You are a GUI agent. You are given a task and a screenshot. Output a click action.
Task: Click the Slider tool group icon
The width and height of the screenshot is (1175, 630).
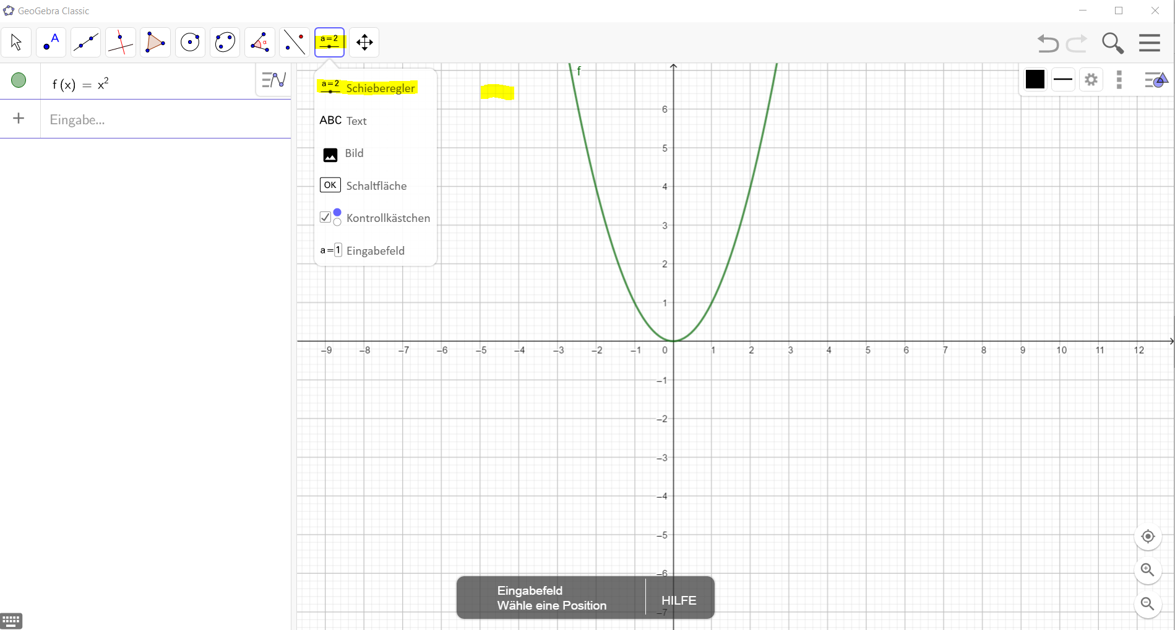329,43
